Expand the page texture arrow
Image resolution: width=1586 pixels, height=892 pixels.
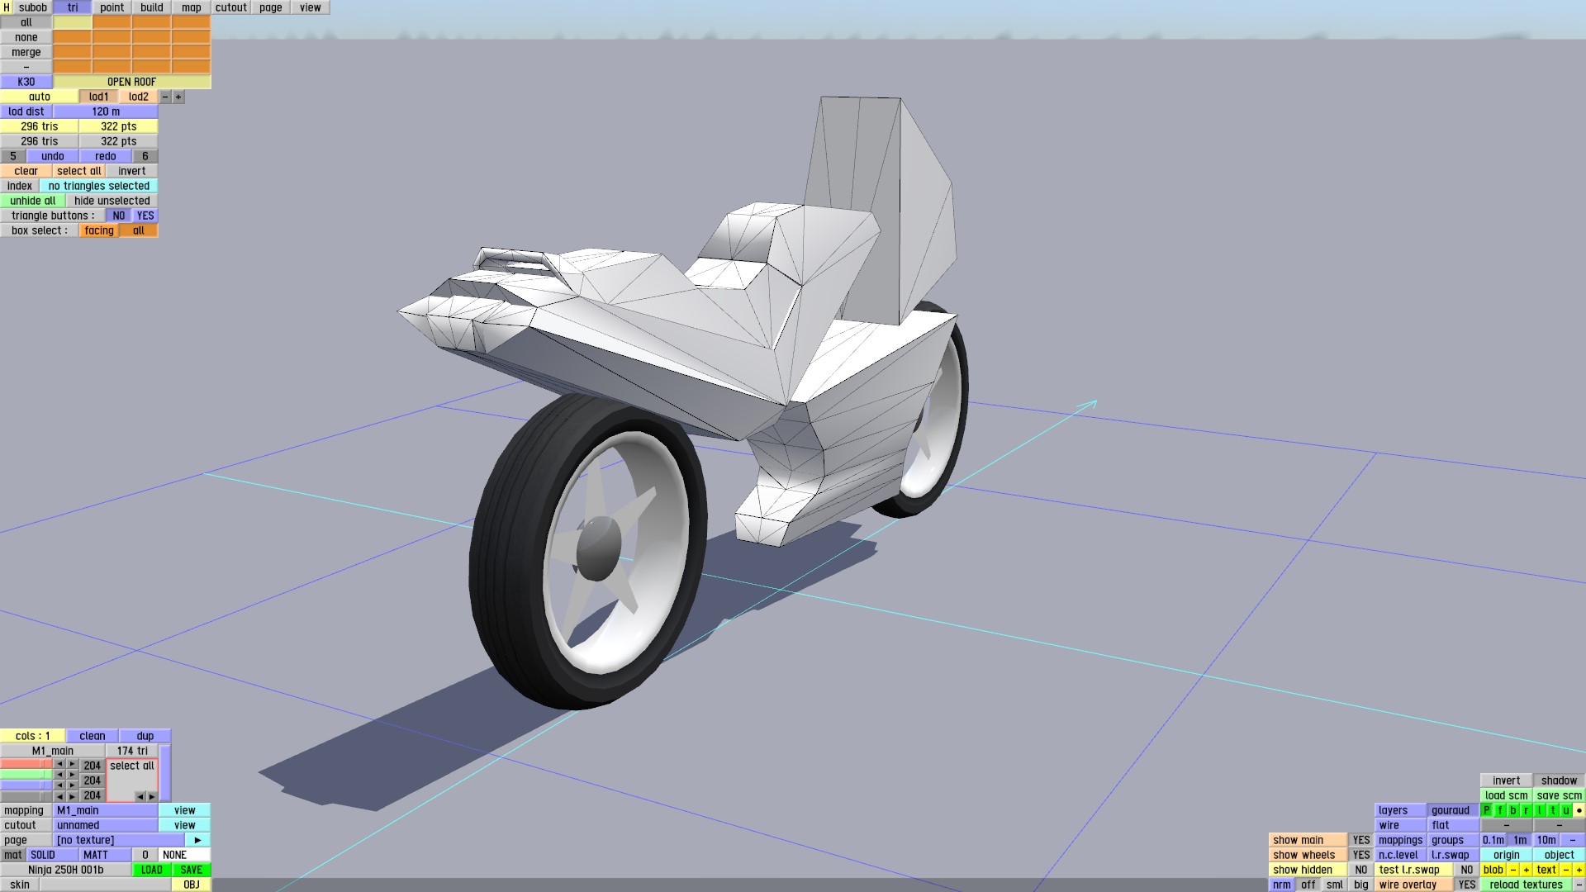pos(197,840)
